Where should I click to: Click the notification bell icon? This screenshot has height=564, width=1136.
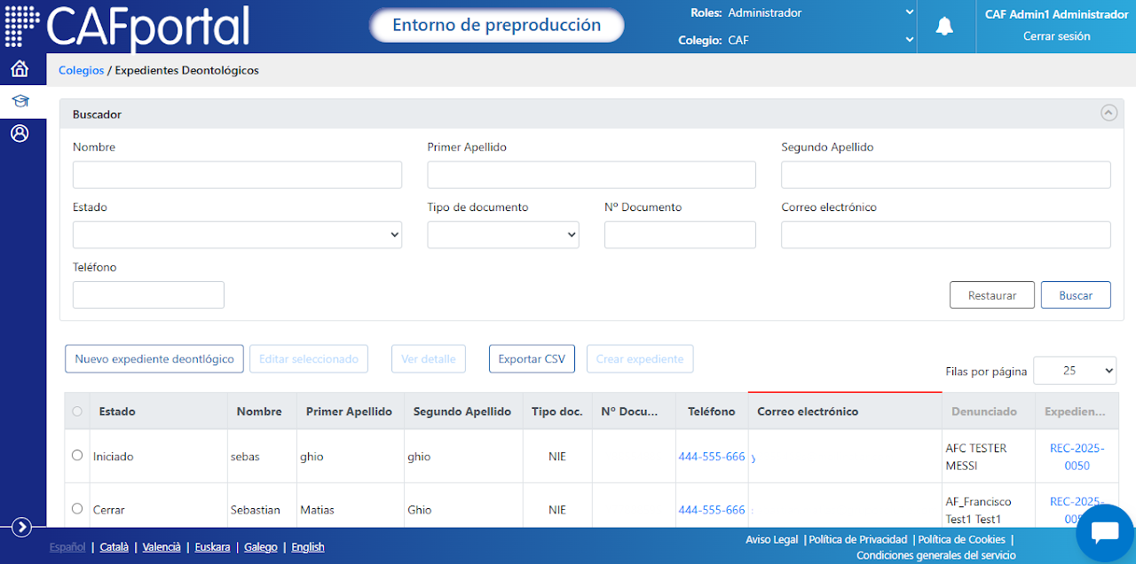pos(945,27)
